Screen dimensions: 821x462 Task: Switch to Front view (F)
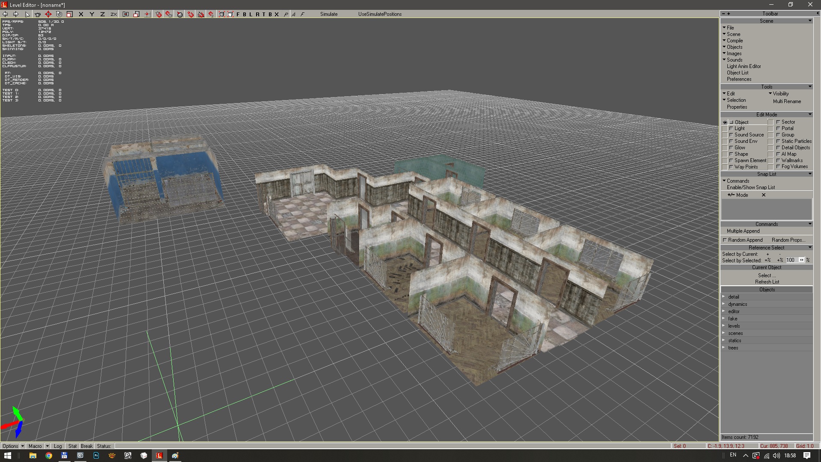[x=238, y=14]
